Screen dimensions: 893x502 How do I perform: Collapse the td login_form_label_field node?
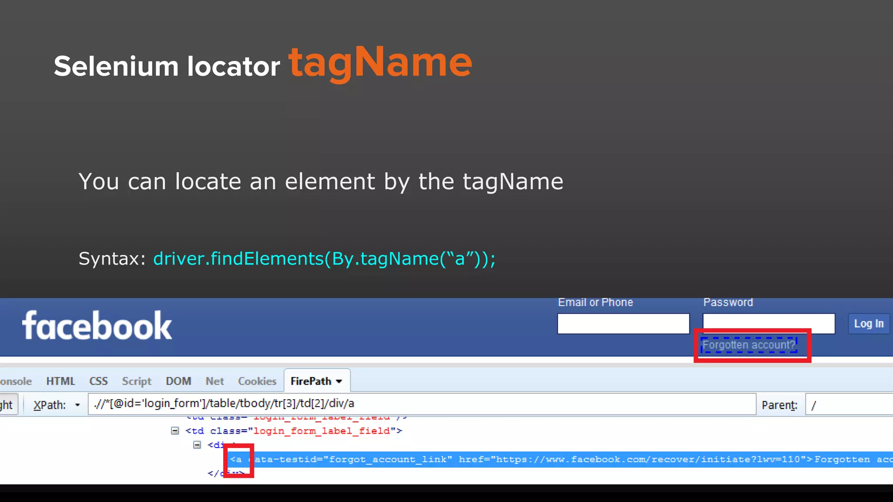[175, 431]
